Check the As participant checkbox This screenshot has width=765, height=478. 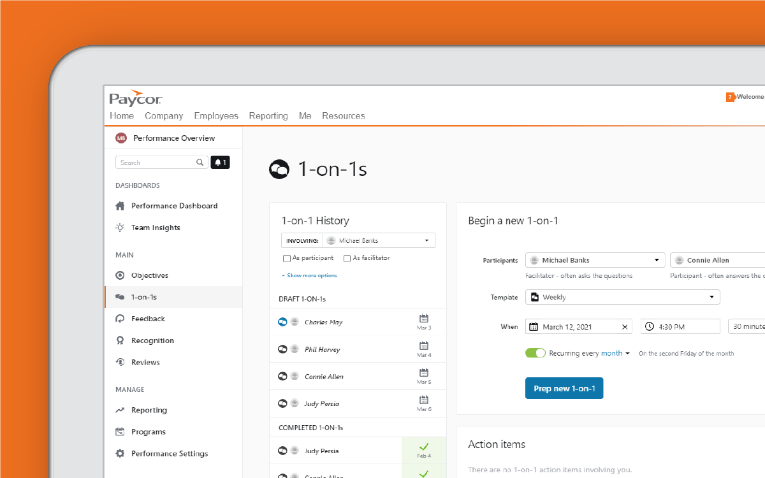(x=287, y=258)
